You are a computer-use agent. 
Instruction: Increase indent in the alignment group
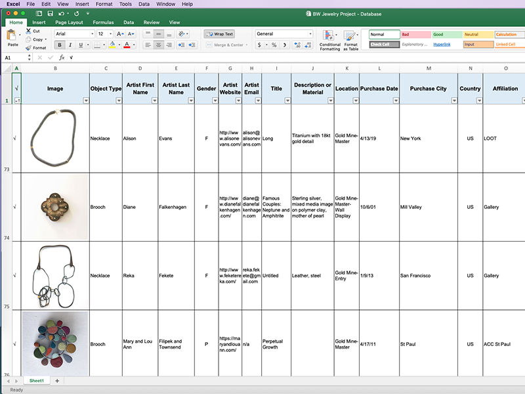click(192, 45)
